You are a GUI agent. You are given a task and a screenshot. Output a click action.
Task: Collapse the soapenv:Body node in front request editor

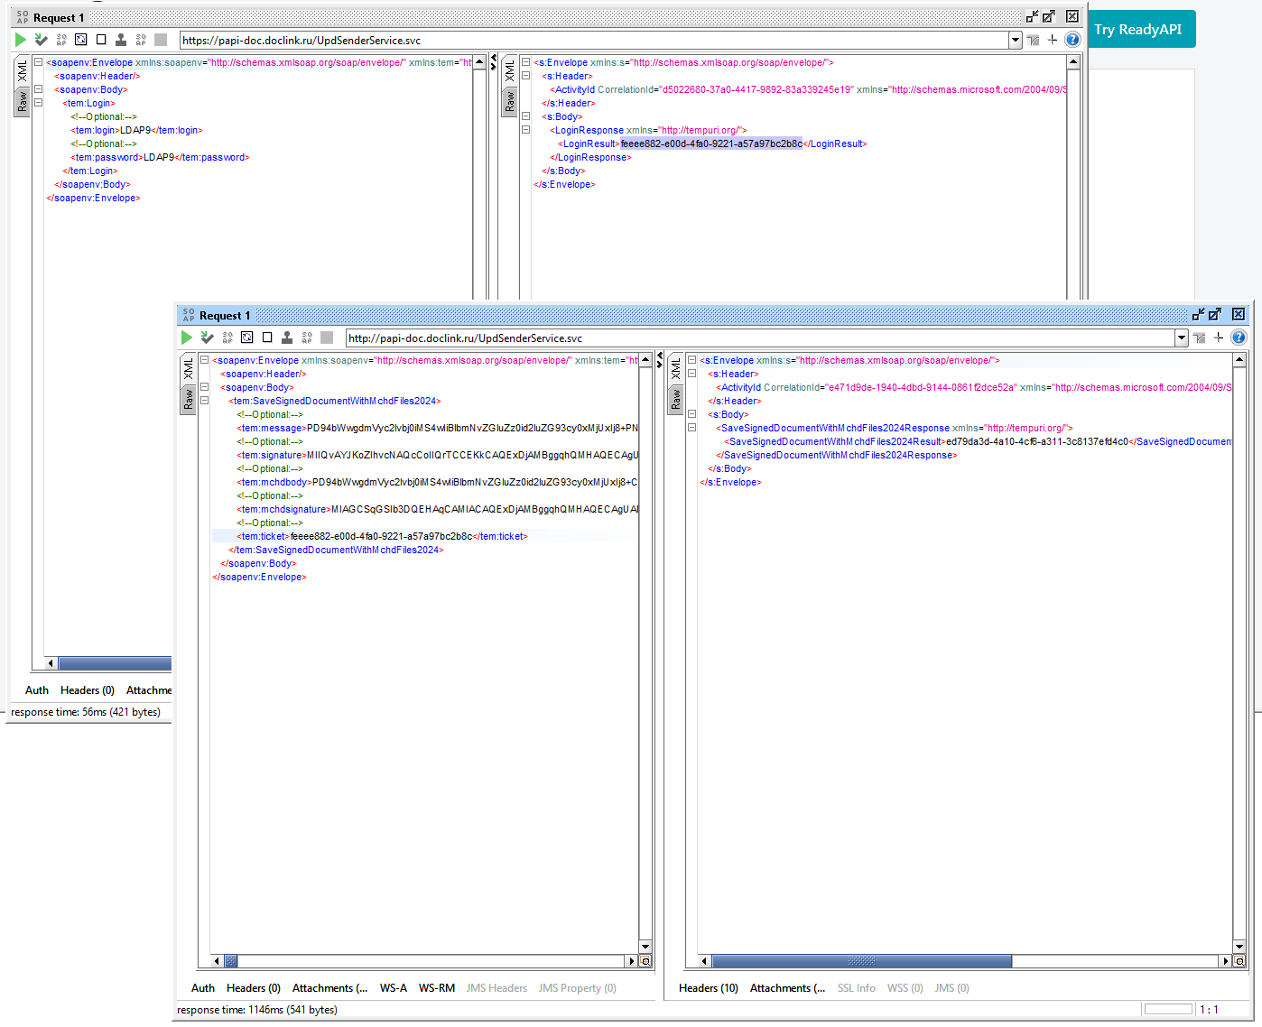coord(205,387)
